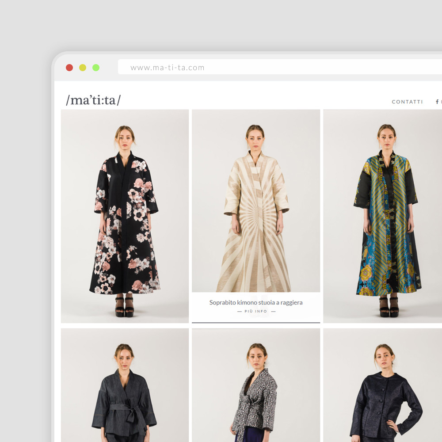This screenshot has width=442, height=442.
Task: Click the PIÙ INFO link
Action: pos(256,311)
